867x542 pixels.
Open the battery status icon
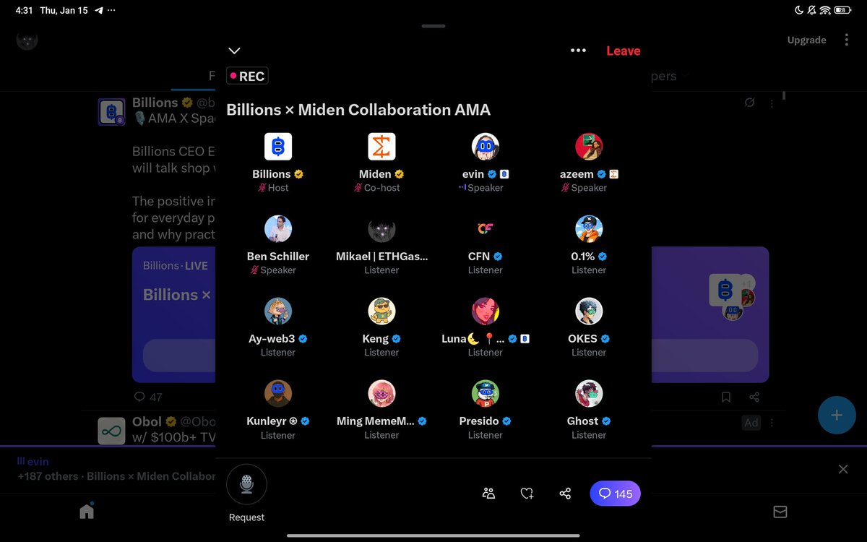coord(843,10)
